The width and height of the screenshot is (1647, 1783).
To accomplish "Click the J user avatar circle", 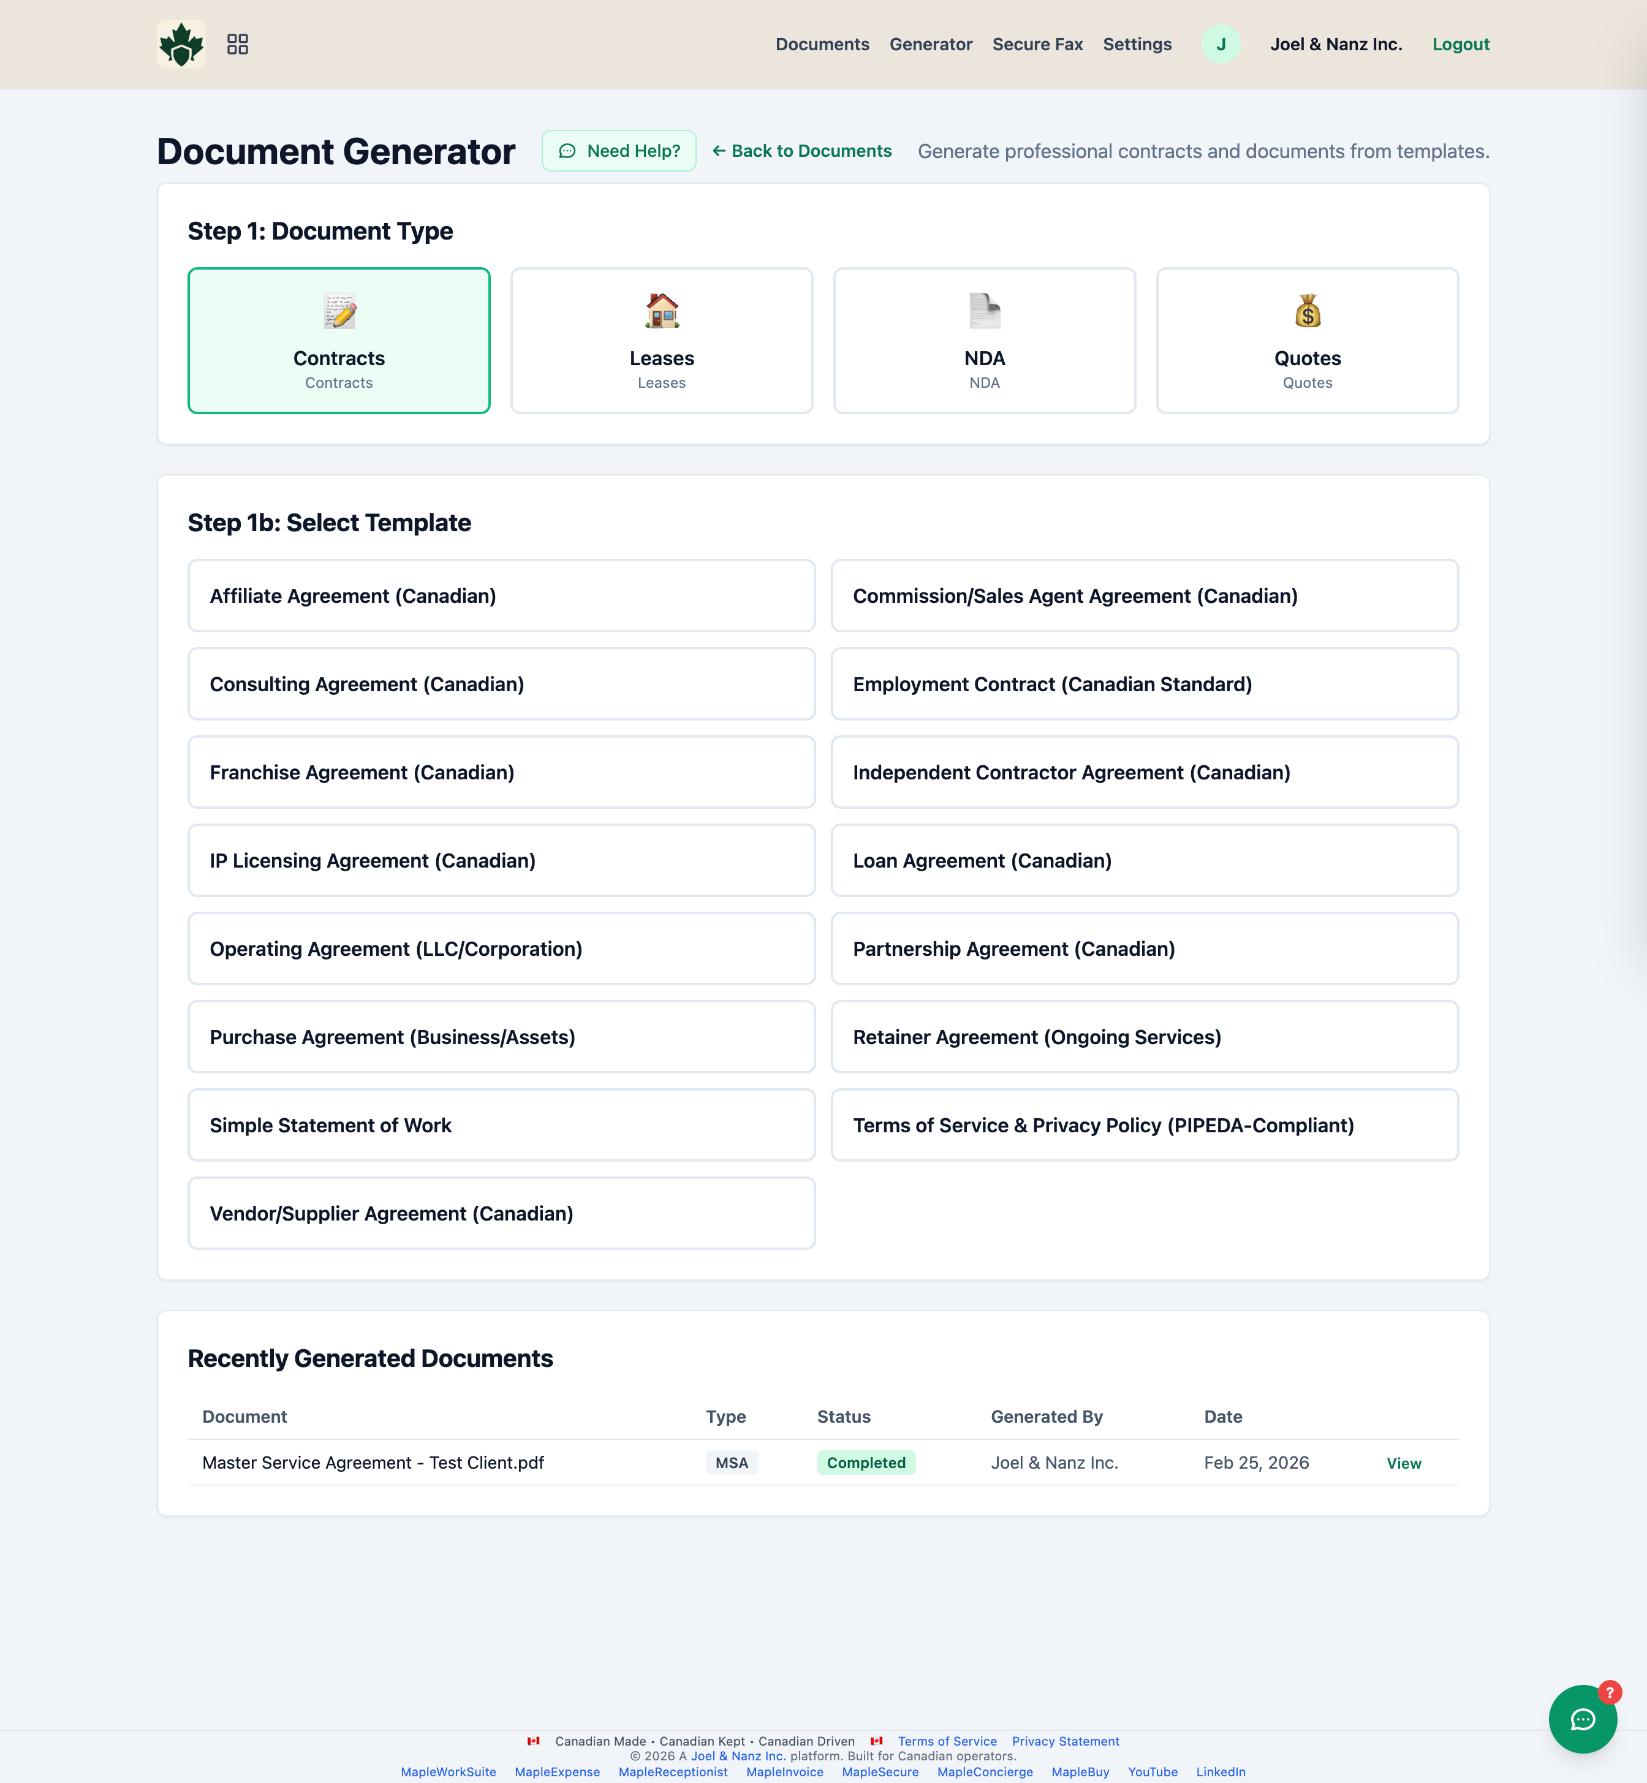I will pos(1221,44).
